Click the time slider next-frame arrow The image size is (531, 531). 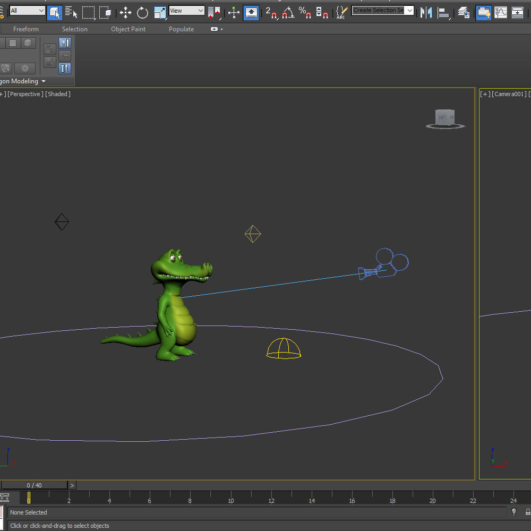72,485
